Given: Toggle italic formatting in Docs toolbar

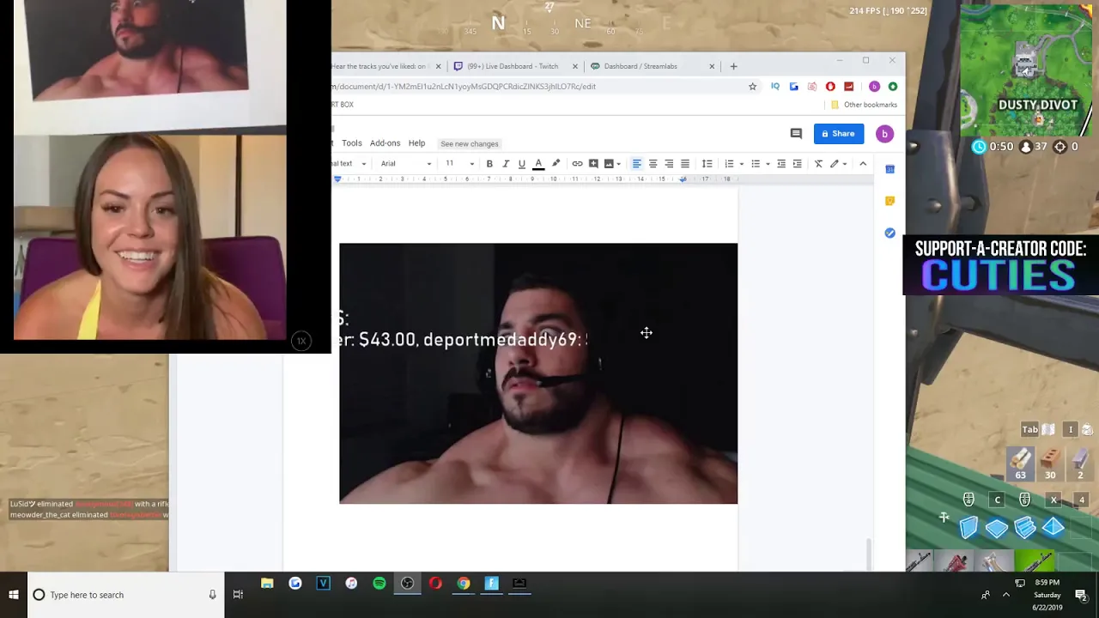Looking at the screenshot, I should [x=506, y=164].
